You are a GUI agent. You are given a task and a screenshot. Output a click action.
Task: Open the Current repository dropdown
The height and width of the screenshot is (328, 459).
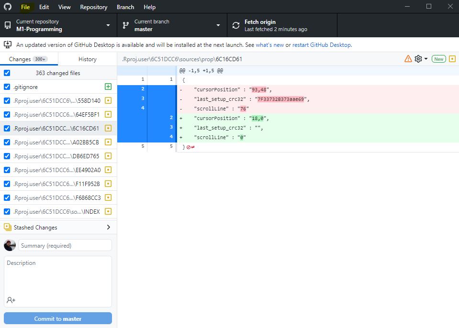(x=58, y=25)
